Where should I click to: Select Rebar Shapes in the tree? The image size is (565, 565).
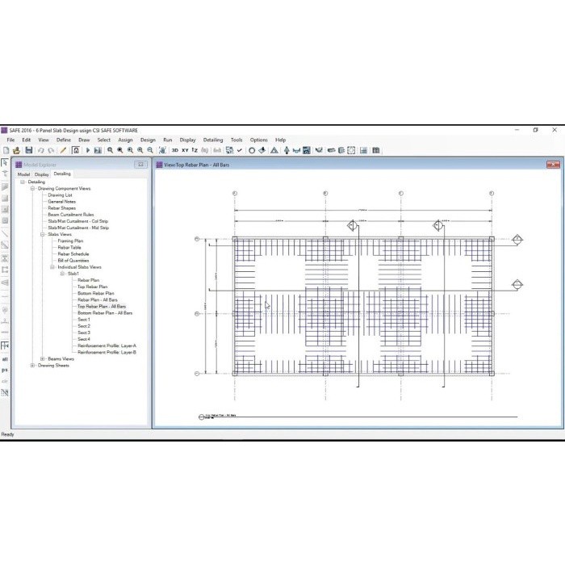(61, 208)
